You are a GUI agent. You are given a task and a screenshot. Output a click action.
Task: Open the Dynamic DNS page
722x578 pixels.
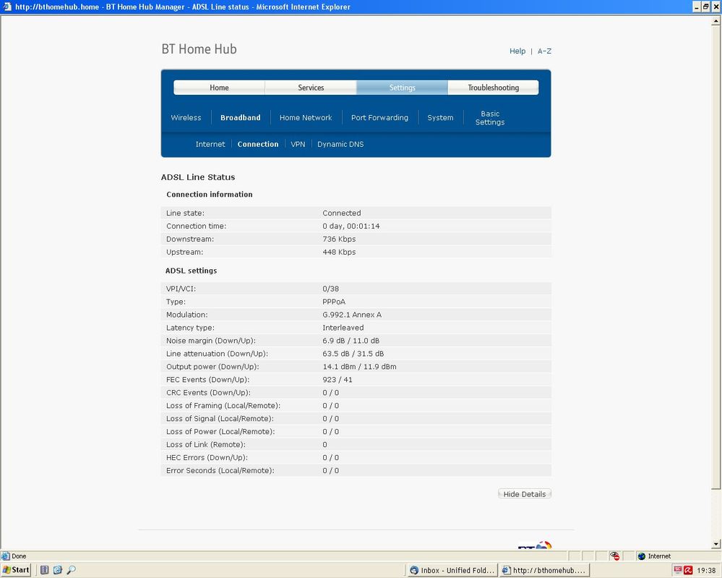point(340,144)
